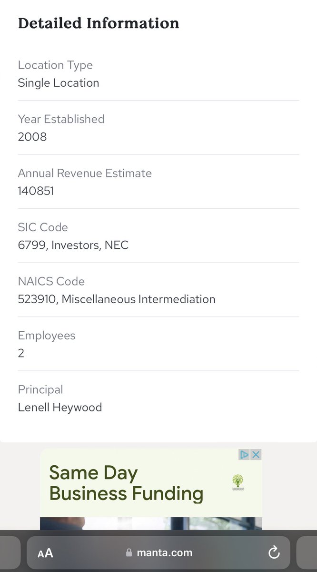Click the Fundworks tree logo

[238, 482]
